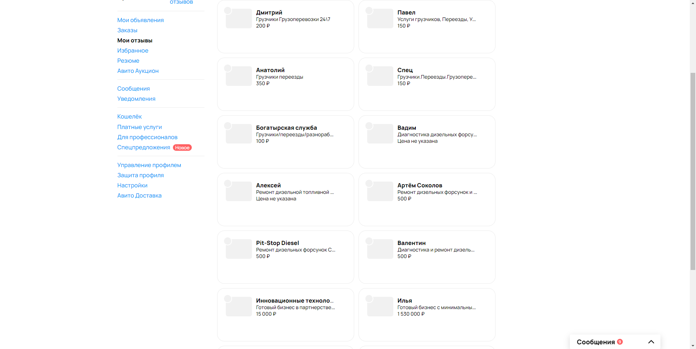Open Избранное section

(x=133, y=50)
